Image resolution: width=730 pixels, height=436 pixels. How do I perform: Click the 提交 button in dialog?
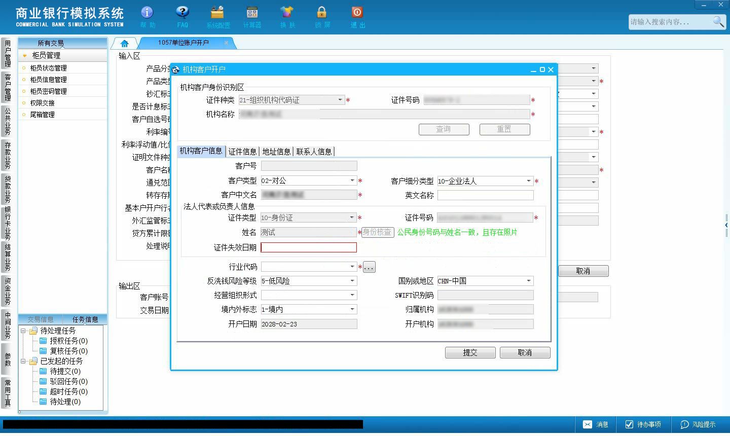click(x=470, y=353)
